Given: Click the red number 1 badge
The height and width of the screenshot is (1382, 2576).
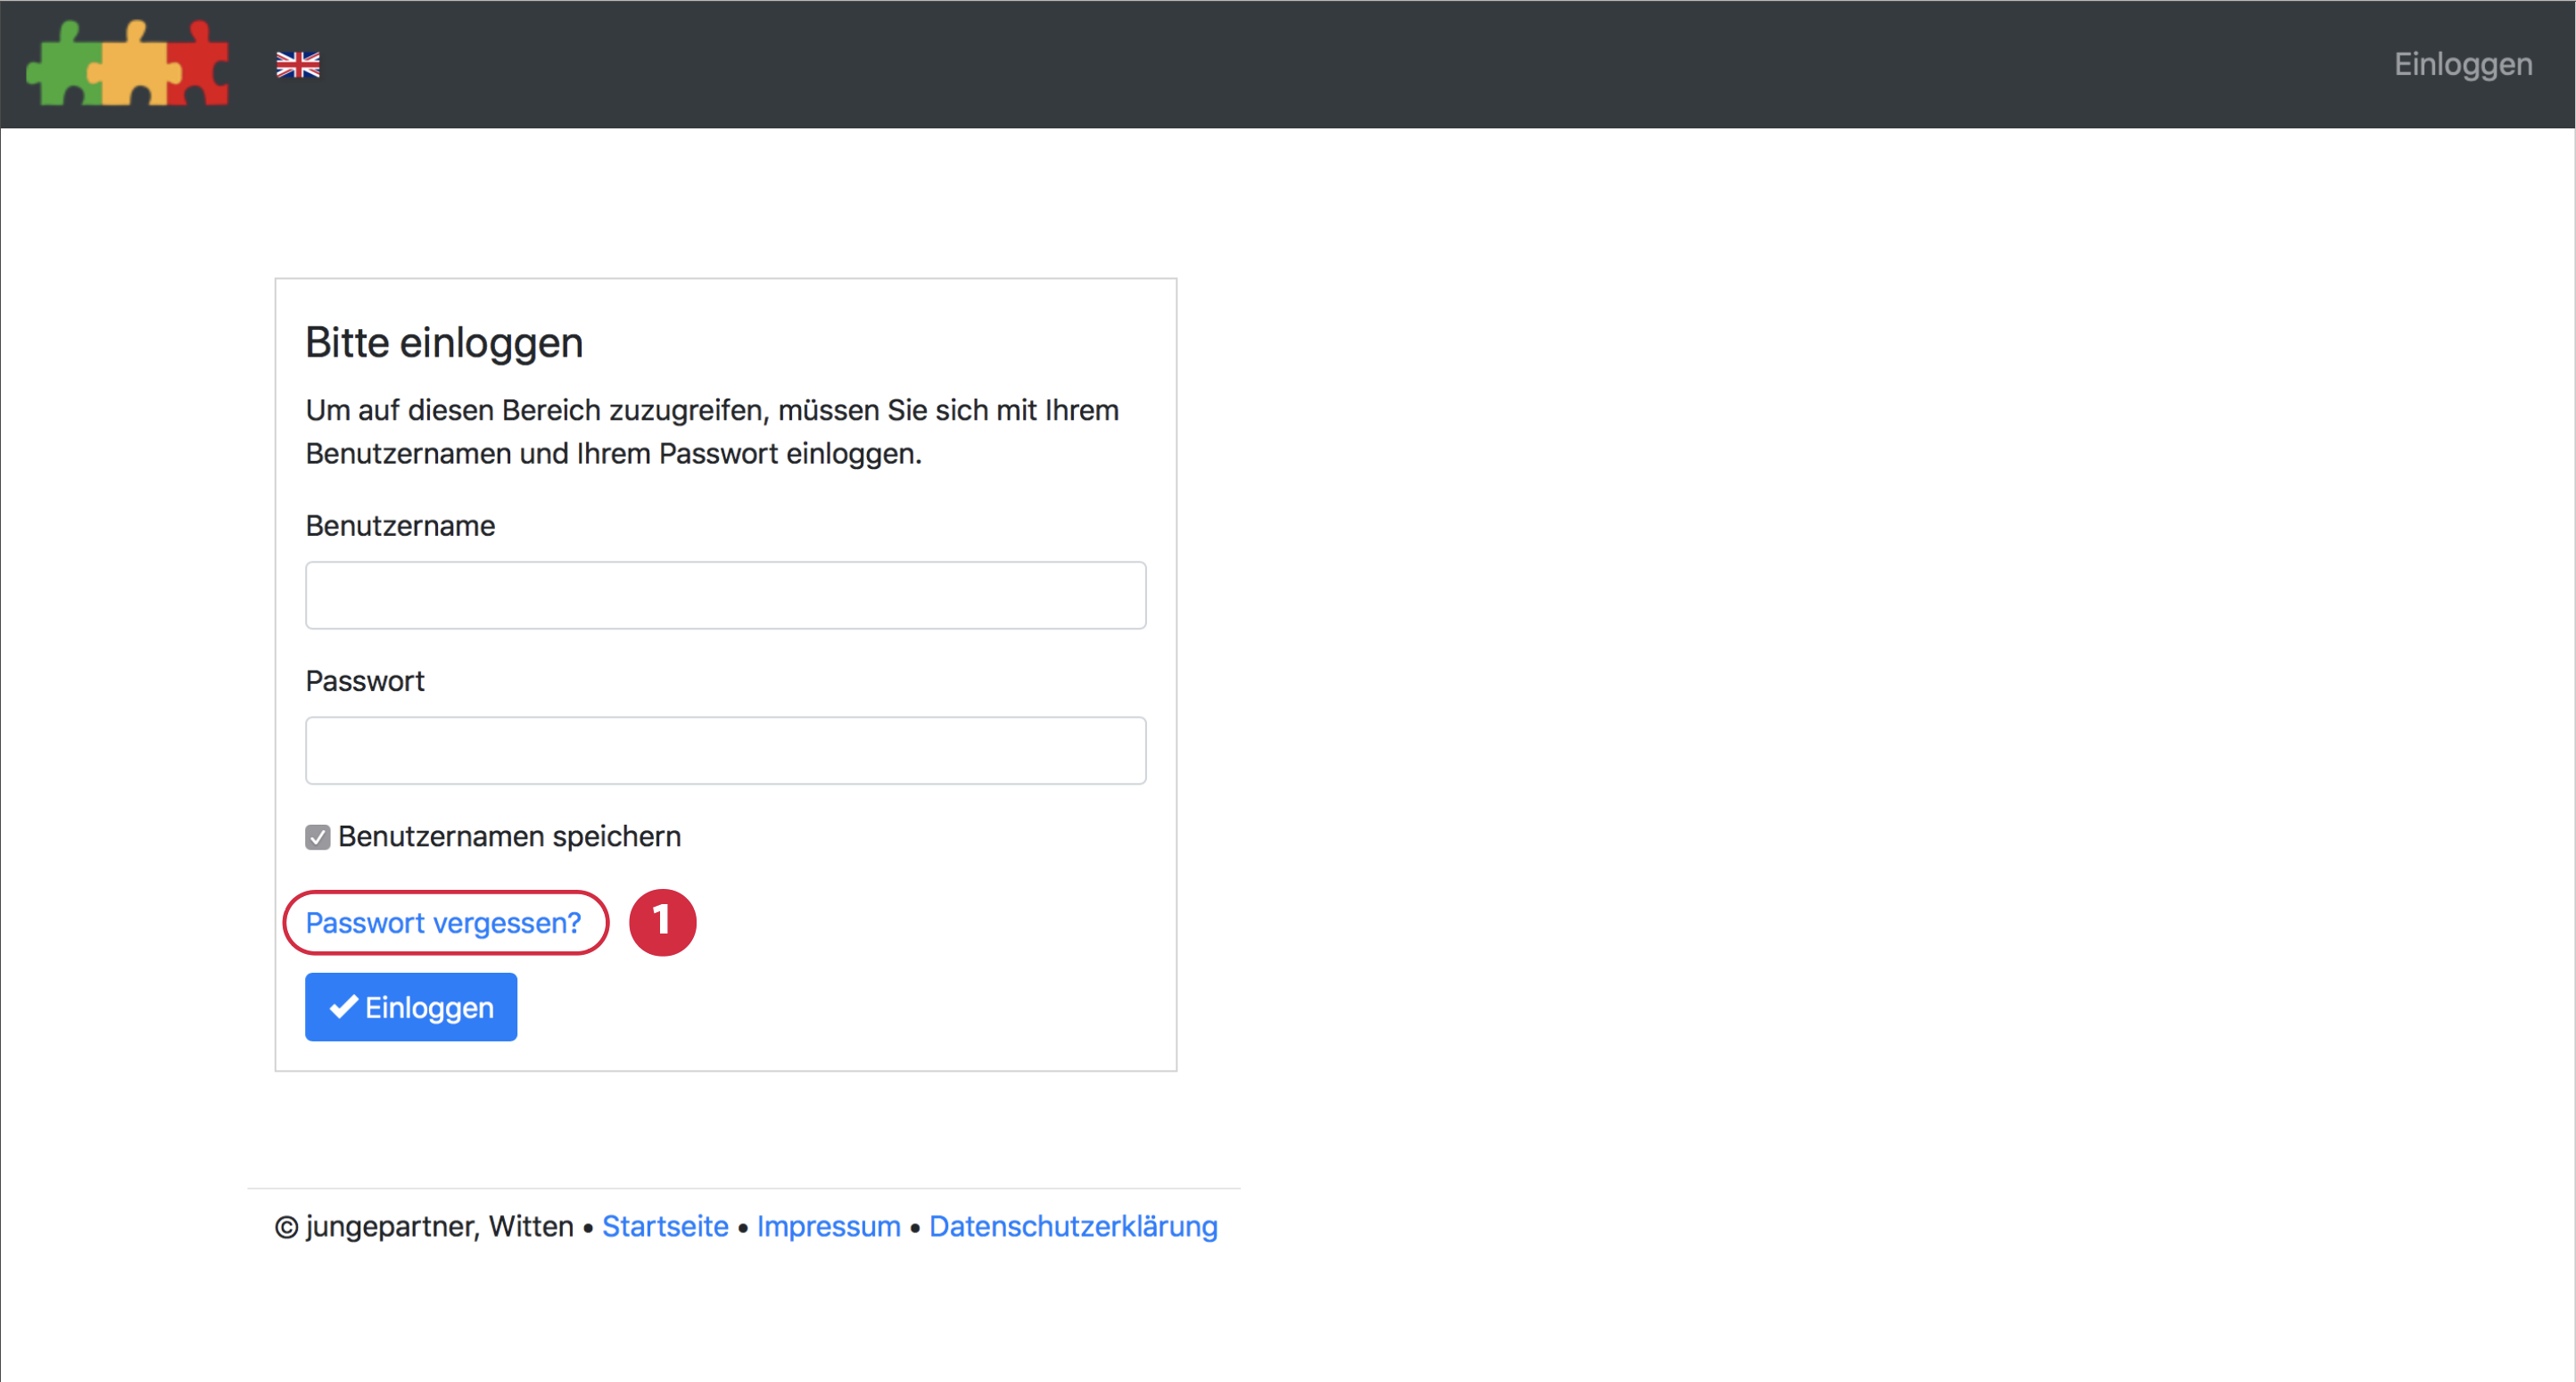Looking at the screenshot, I should pyautogui.click(x=662, y=921).
